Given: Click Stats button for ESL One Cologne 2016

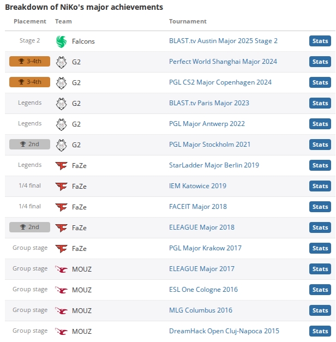Looking at the screenshot, I should tap(320, 290).
